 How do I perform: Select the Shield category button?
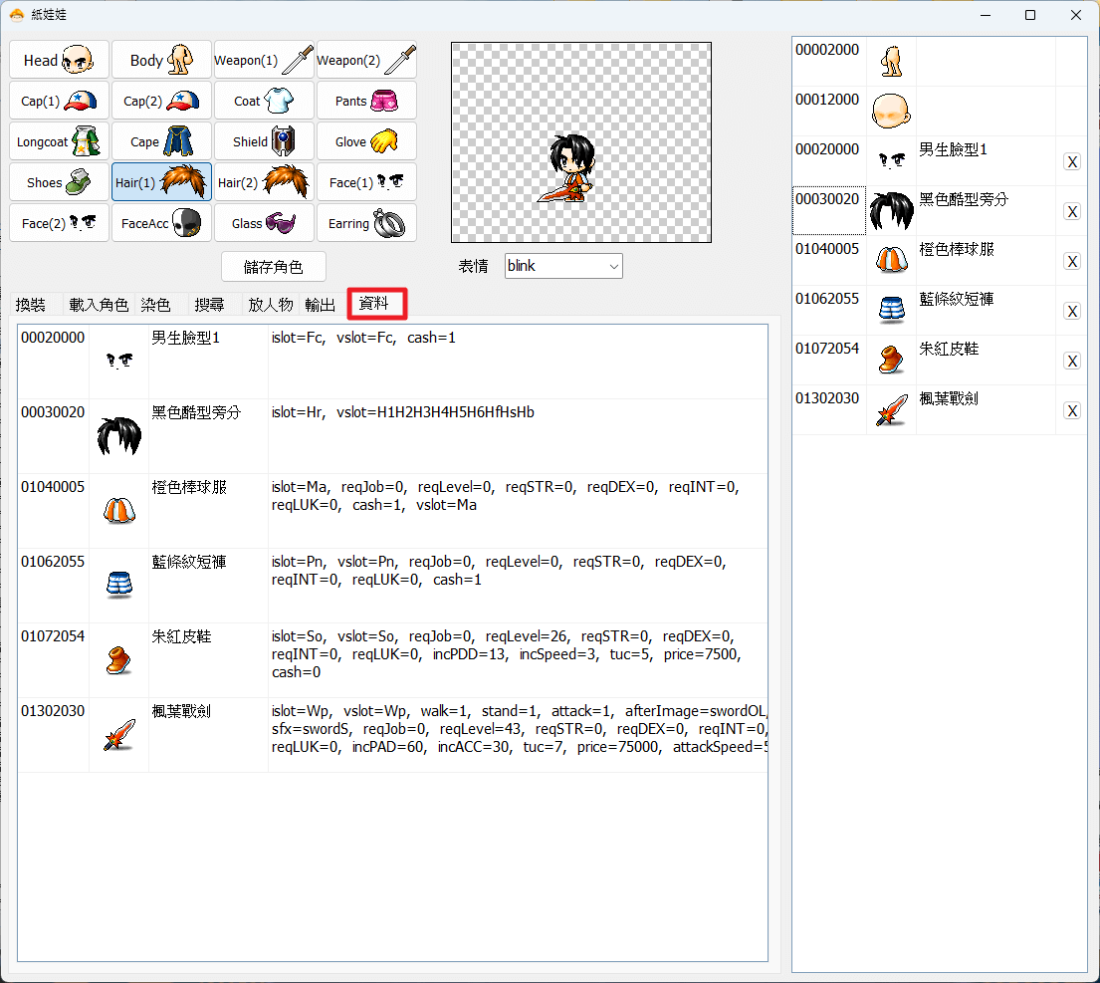tap(264, 141)
